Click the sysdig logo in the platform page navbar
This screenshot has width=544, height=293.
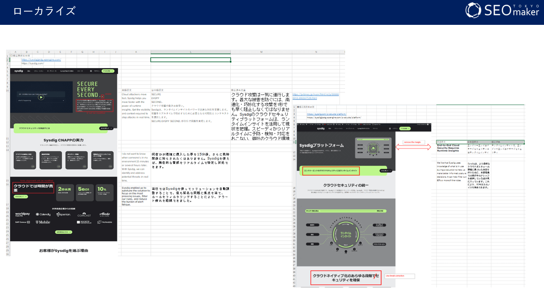(321, 128)
